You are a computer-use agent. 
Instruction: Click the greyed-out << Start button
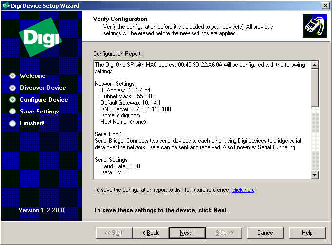click(114, 233)
